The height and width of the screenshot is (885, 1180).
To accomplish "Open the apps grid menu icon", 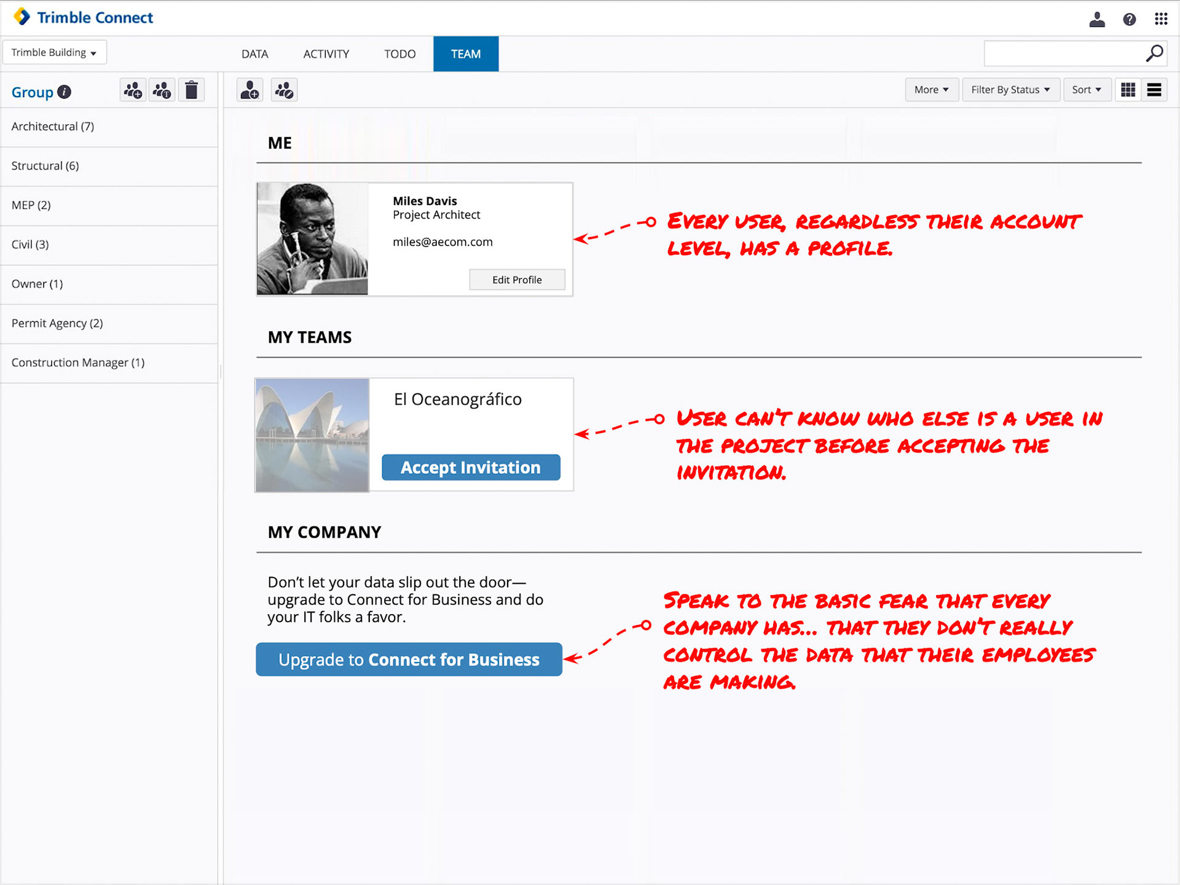I will 1160,19.
